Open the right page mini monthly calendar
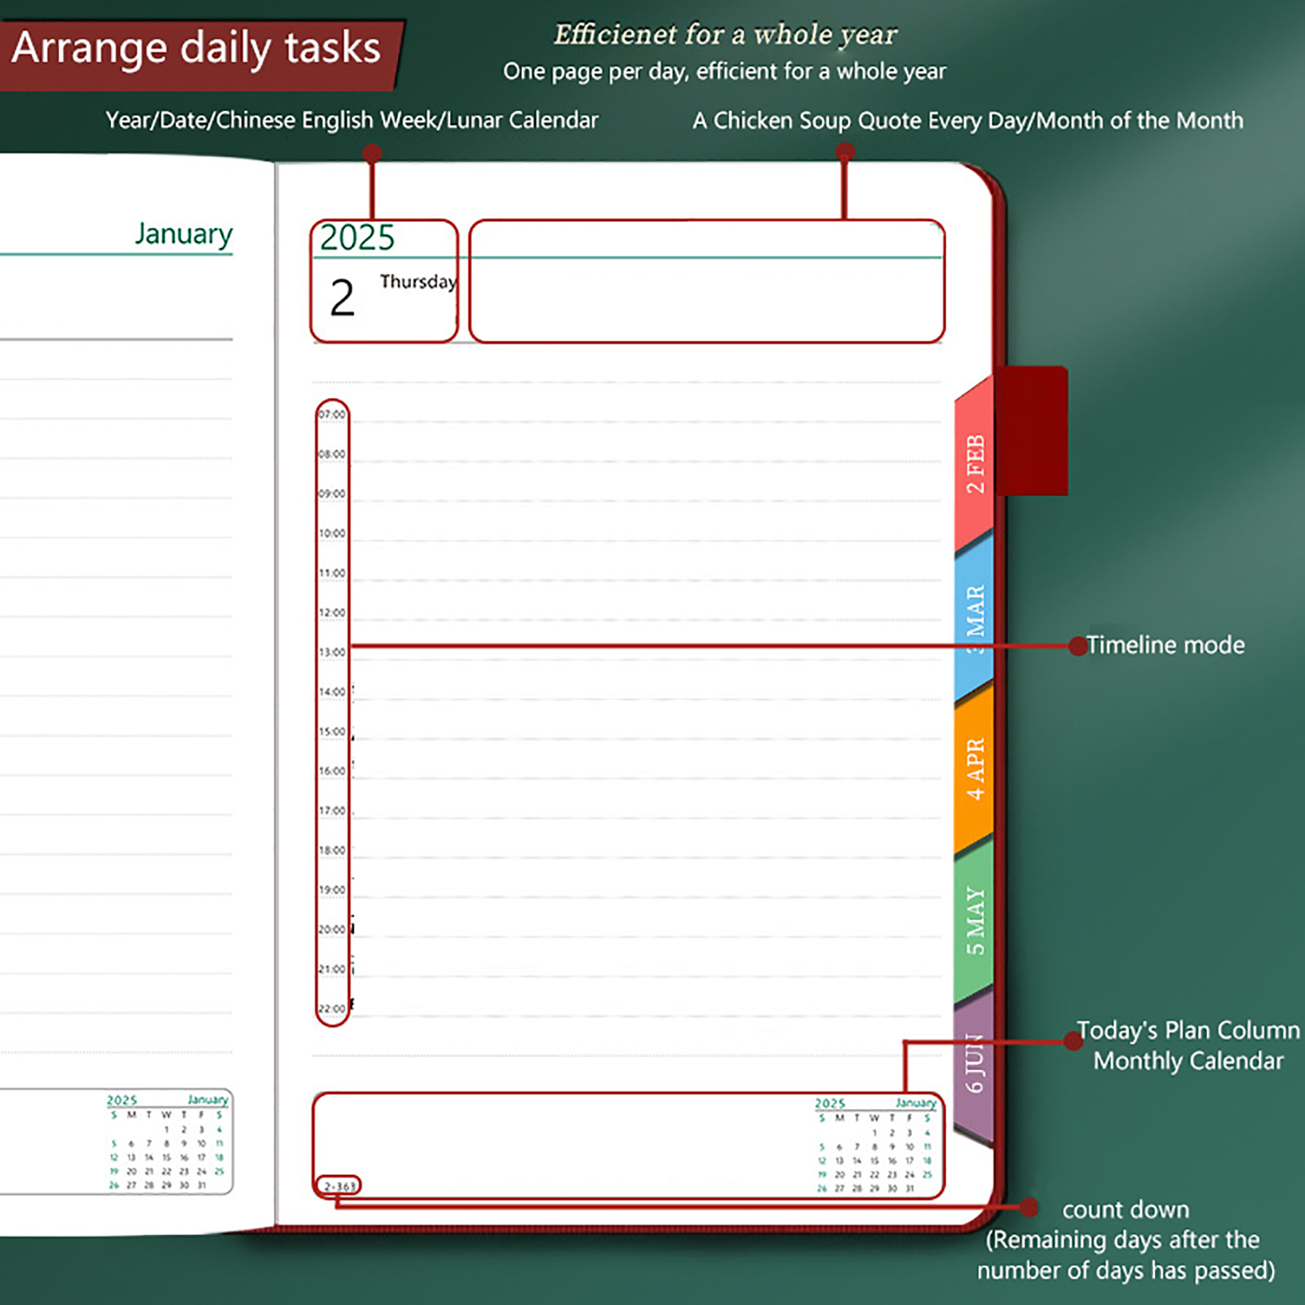The height and width of the screenshot is (1305, 1305). [875, 1146]
